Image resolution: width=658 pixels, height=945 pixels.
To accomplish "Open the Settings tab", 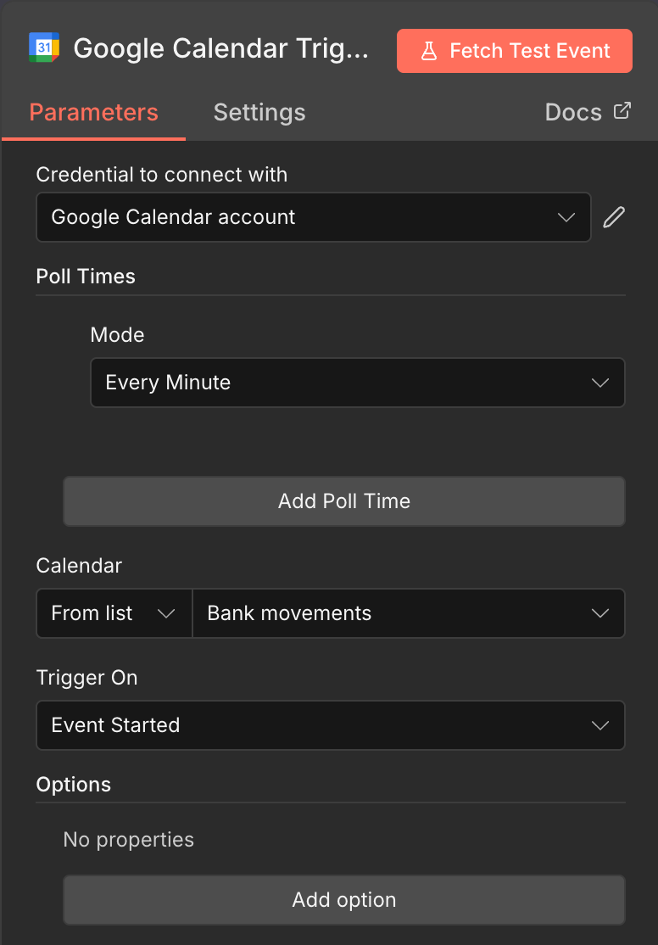I will 259,113.
